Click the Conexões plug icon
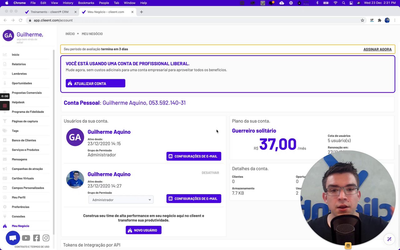The image size is (400, 250). 5,216
